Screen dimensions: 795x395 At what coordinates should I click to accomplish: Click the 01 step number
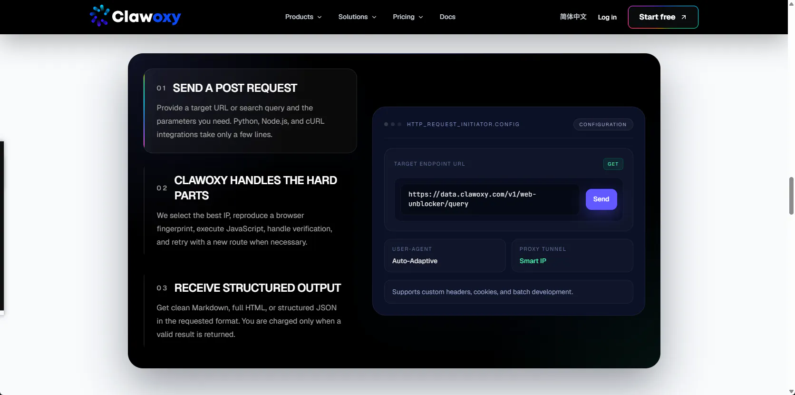coord(161,89)
